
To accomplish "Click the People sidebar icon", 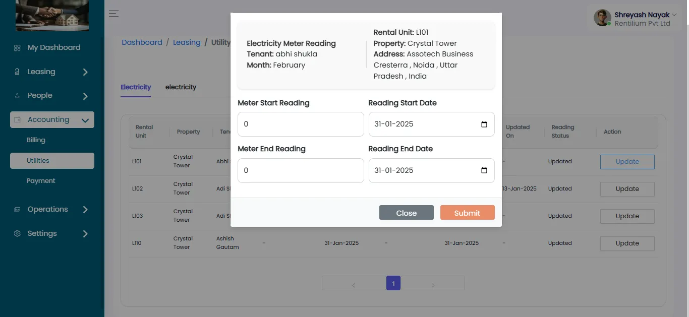I will [x=17, y=96].
